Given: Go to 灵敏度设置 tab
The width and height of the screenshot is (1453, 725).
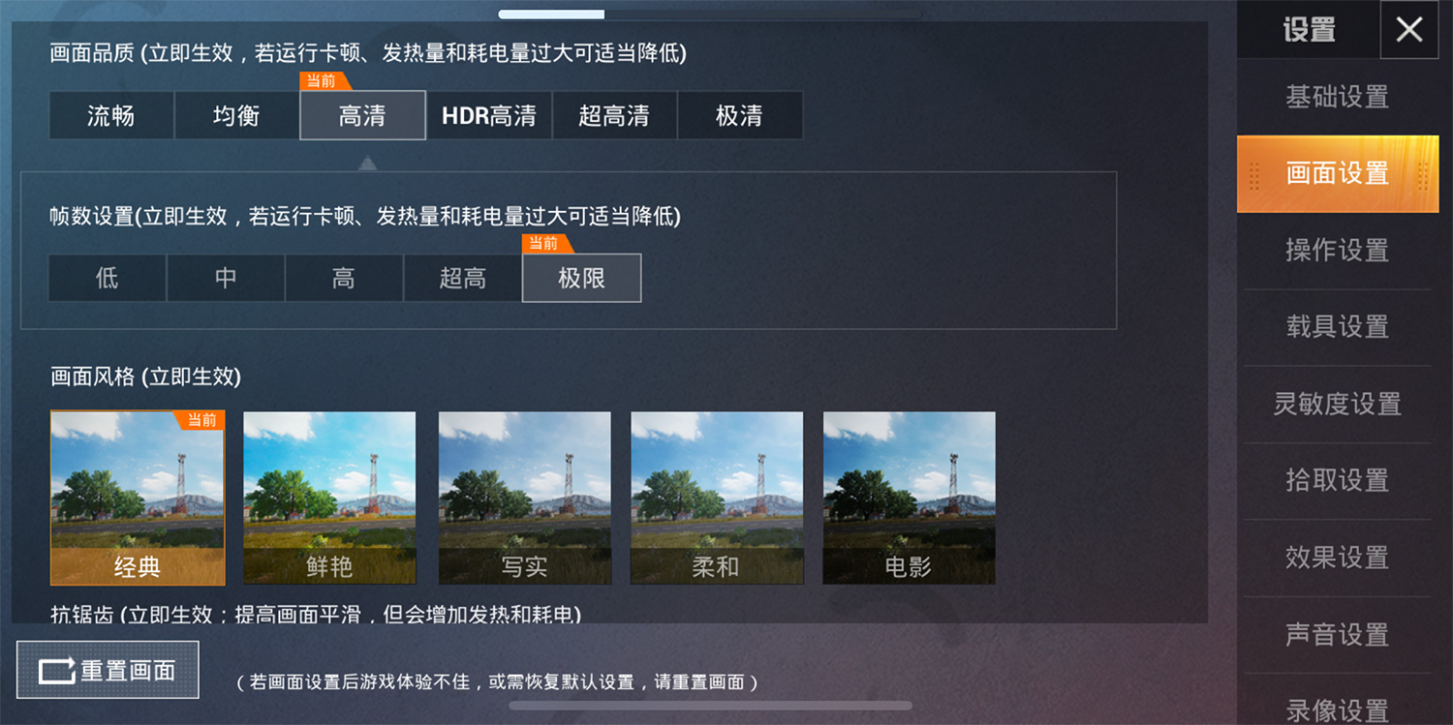Looking at the screenshot, I should (1338, 404).
